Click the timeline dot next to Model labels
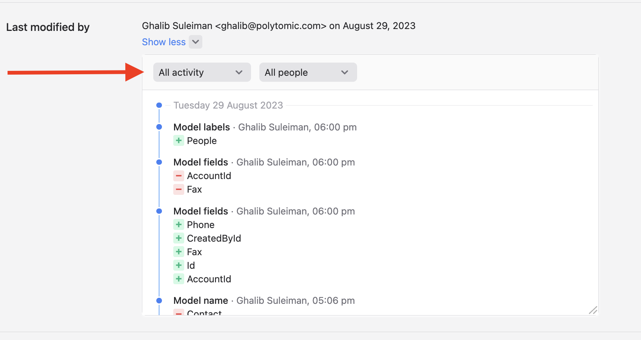Screen dimensions: 641x340 tap(159, 127)
